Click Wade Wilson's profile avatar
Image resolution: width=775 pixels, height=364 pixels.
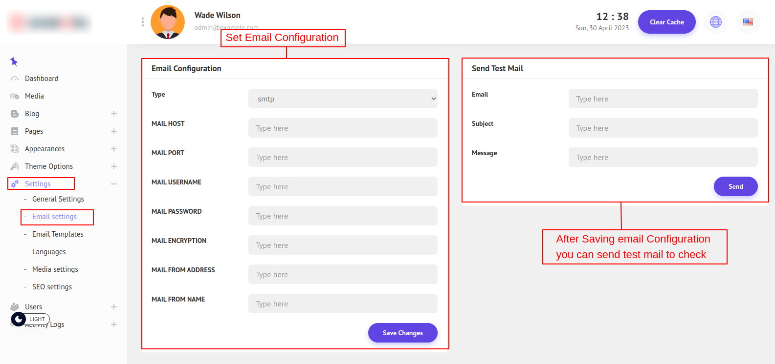click(168, 22)
